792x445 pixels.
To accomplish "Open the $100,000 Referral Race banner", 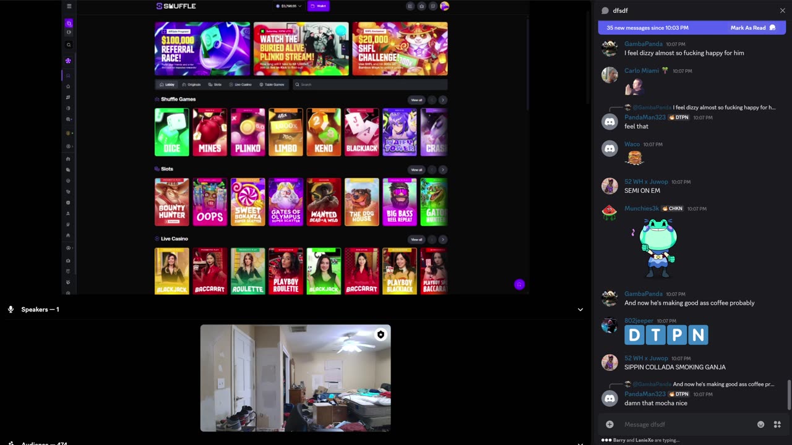I will (x=202, y=49).
